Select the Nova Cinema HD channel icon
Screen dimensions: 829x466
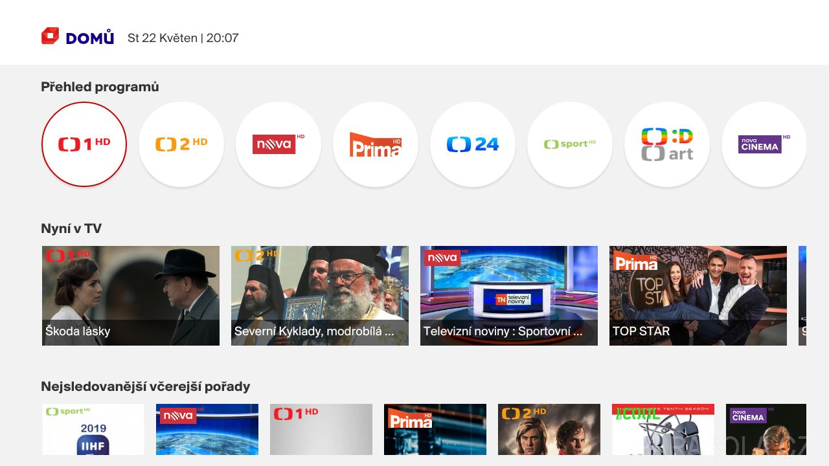pos(764,144)
